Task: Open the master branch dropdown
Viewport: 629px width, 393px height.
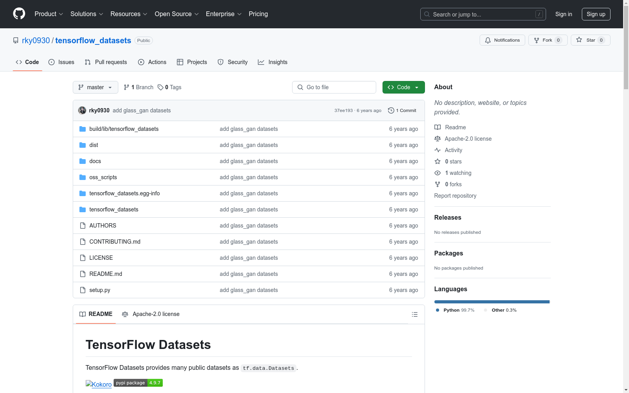Action: pos(96,87)
